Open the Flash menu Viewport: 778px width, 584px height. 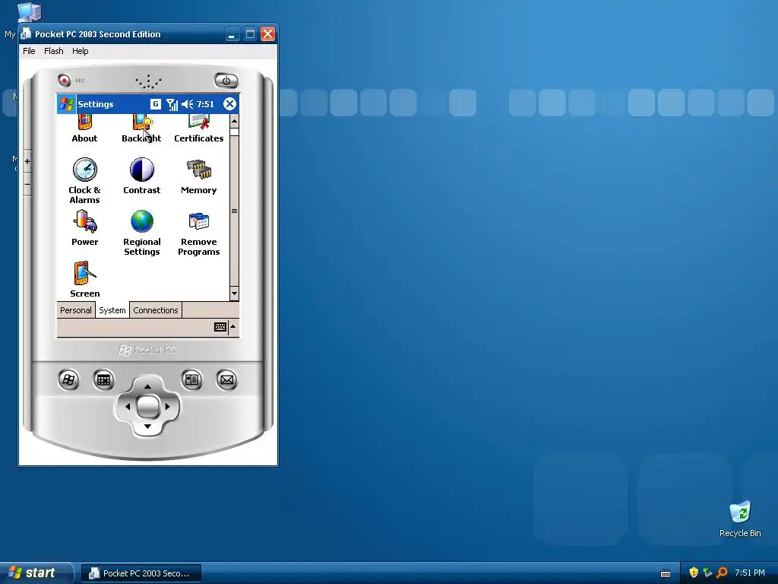click(54, 51)
